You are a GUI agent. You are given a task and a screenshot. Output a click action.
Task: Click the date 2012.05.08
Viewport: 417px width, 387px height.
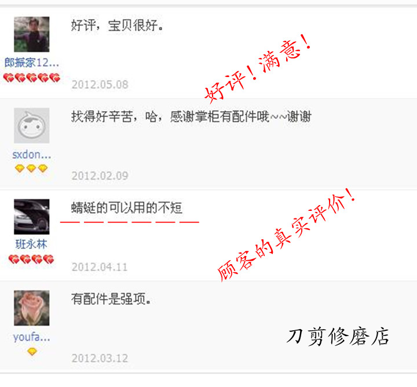click(x=100, y=85)
